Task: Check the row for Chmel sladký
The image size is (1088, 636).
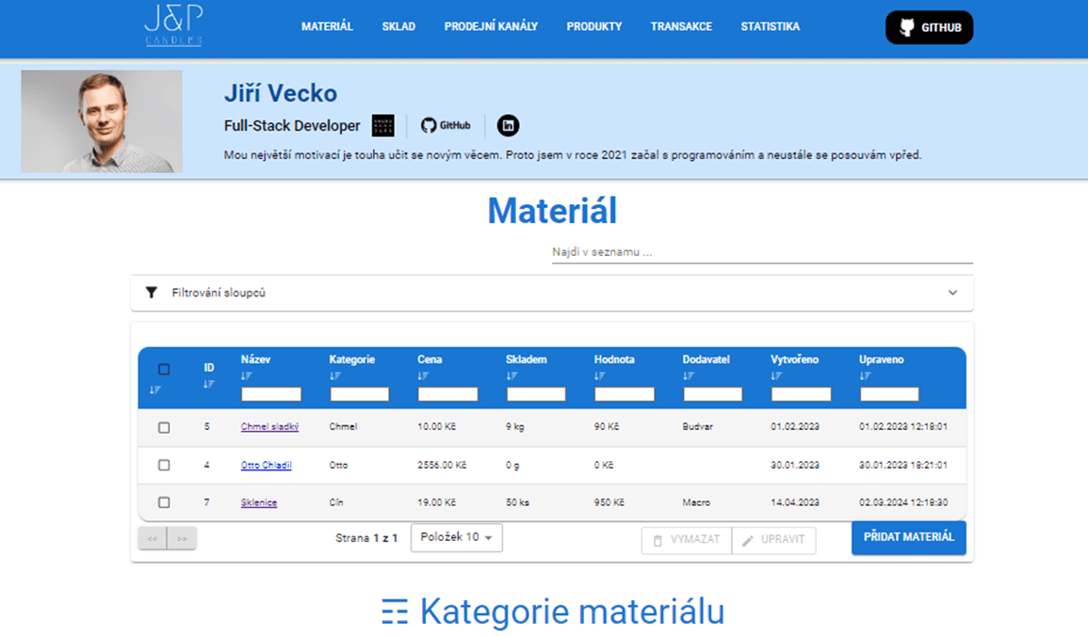Action: tap(164, 427)
